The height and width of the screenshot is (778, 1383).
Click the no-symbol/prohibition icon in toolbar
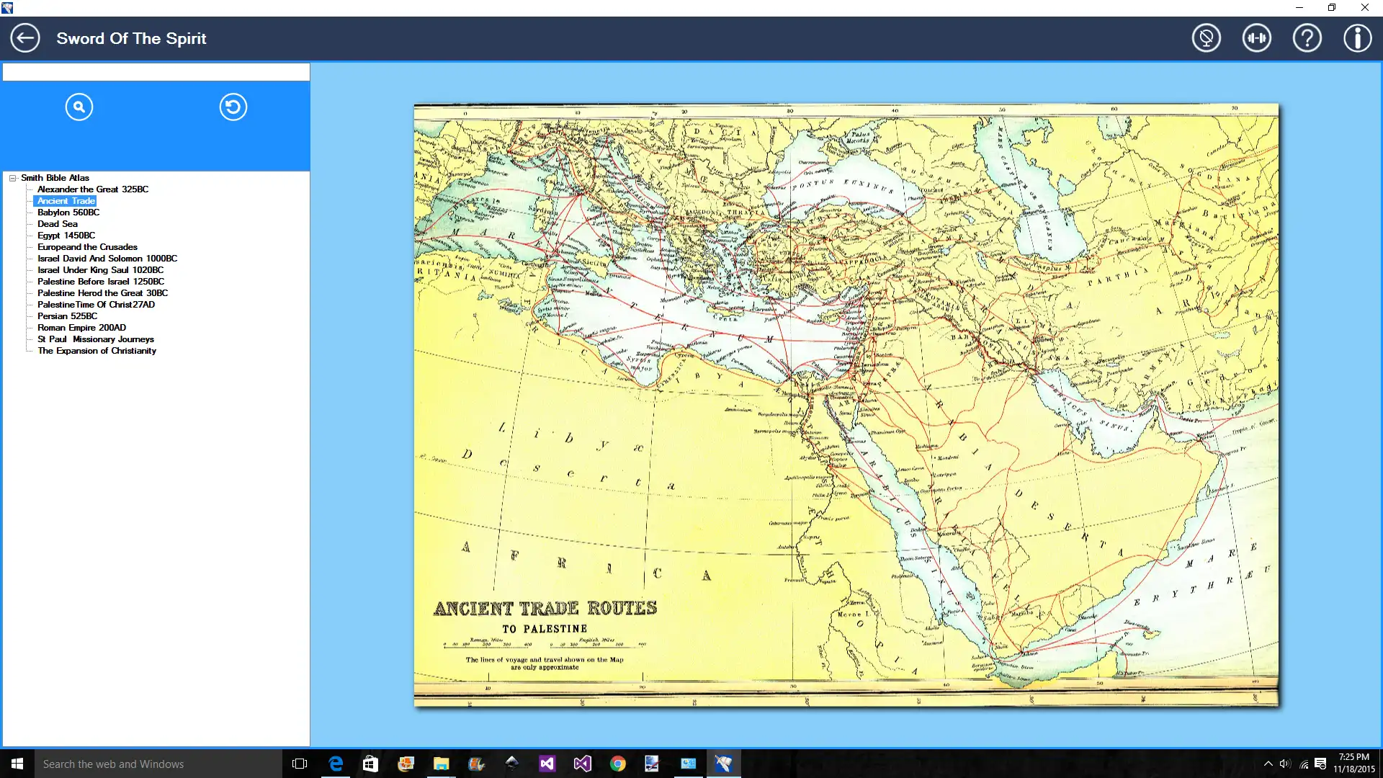[1207, 38]
